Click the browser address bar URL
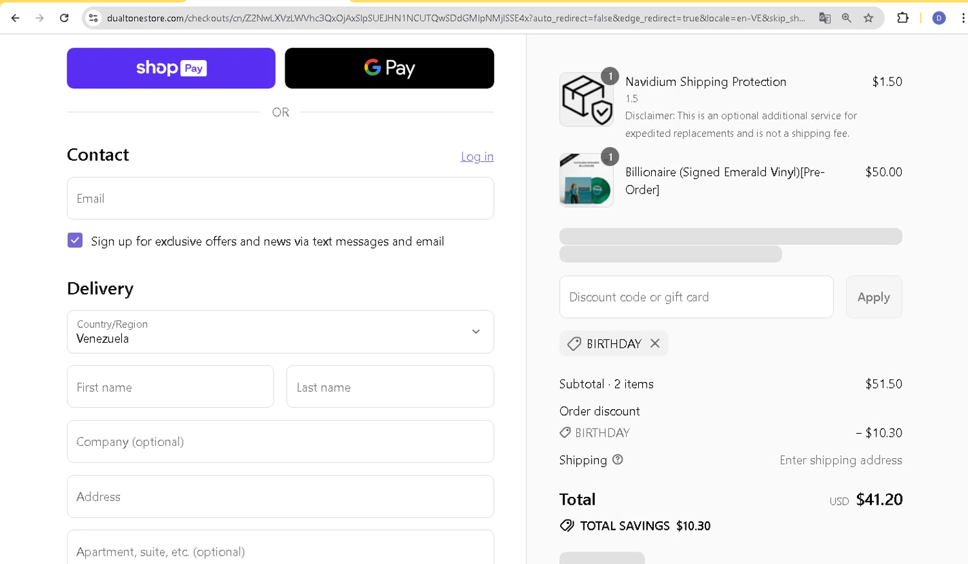This screenshot has width=968, height=564. (x=456, y=18)
